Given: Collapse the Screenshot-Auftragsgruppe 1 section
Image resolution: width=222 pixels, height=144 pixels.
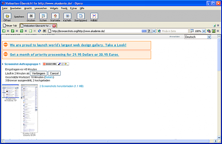Looking at the screenshot, I should [3, 64].
